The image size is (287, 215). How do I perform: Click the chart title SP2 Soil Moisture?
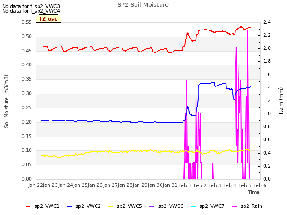(x=143, y=5)
